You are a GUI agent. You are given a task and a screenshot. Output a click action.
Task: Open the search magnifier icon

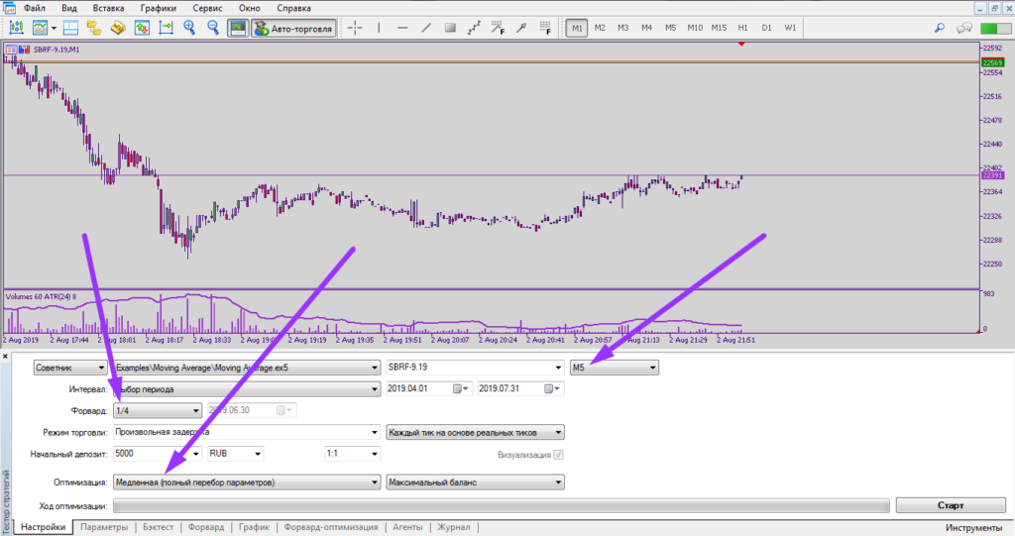pyautogui.click(x=940, y=28)
